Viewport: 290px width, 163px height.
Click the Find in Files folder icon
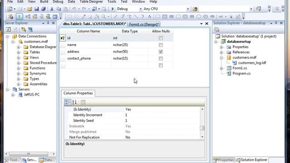[195, 9]
